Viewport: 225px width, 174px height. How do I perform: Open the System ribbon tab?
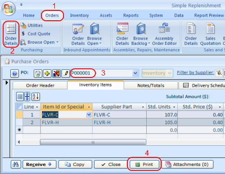[x=156, y=15]
